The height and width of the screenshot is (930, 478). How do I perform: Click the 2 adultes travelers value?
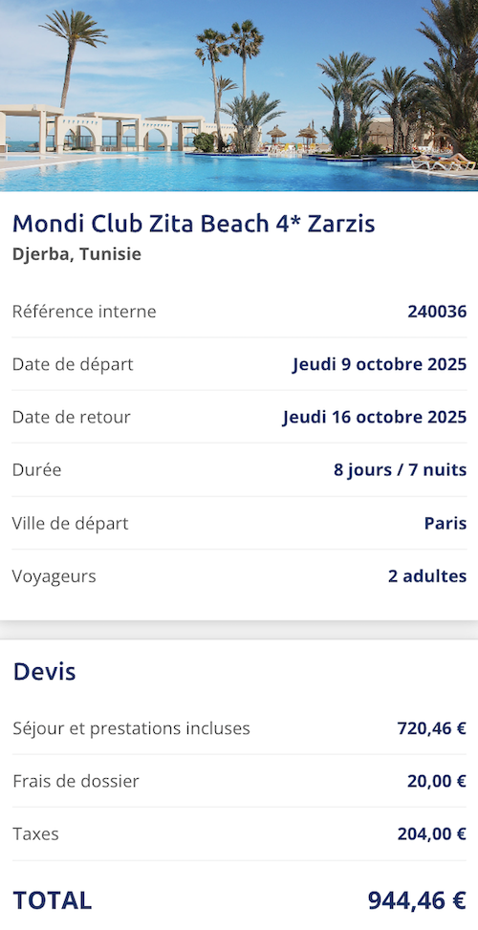(x=427, y=576)
